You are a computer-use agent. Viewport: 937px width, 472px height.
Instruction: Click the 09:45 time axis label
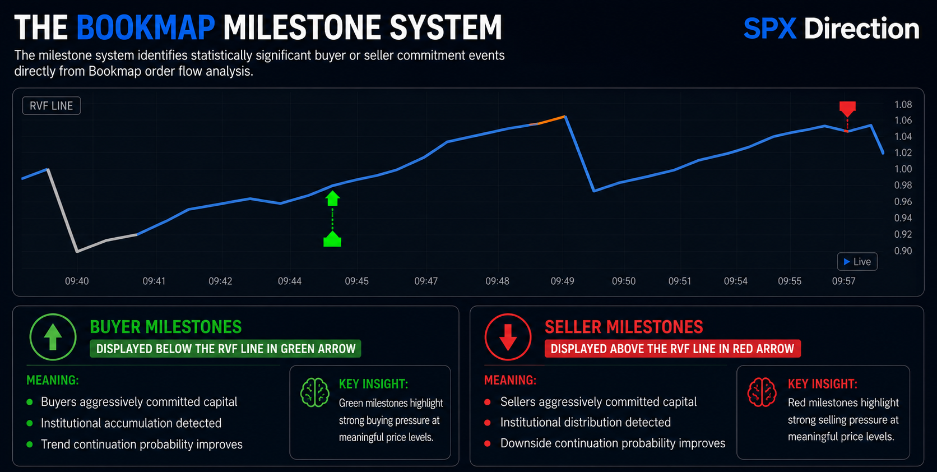[356, 281]
